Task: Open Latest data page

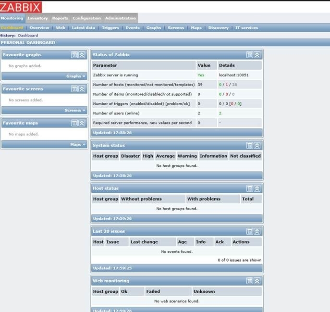Action: pos(84,28)
